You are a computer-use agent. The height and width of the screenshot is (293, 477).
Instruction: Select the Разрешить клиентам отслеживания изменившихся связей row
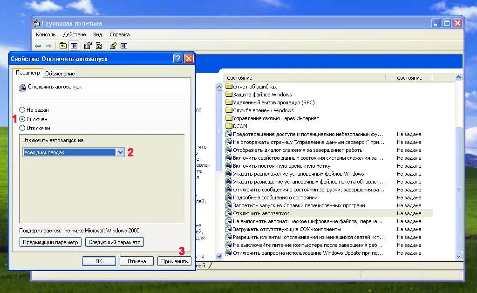coord(328,237)
